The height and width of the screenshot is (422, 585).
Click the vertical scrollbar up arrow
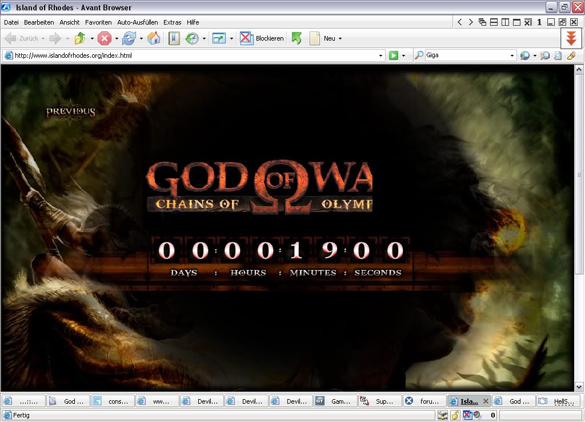(x=579, y=70)
